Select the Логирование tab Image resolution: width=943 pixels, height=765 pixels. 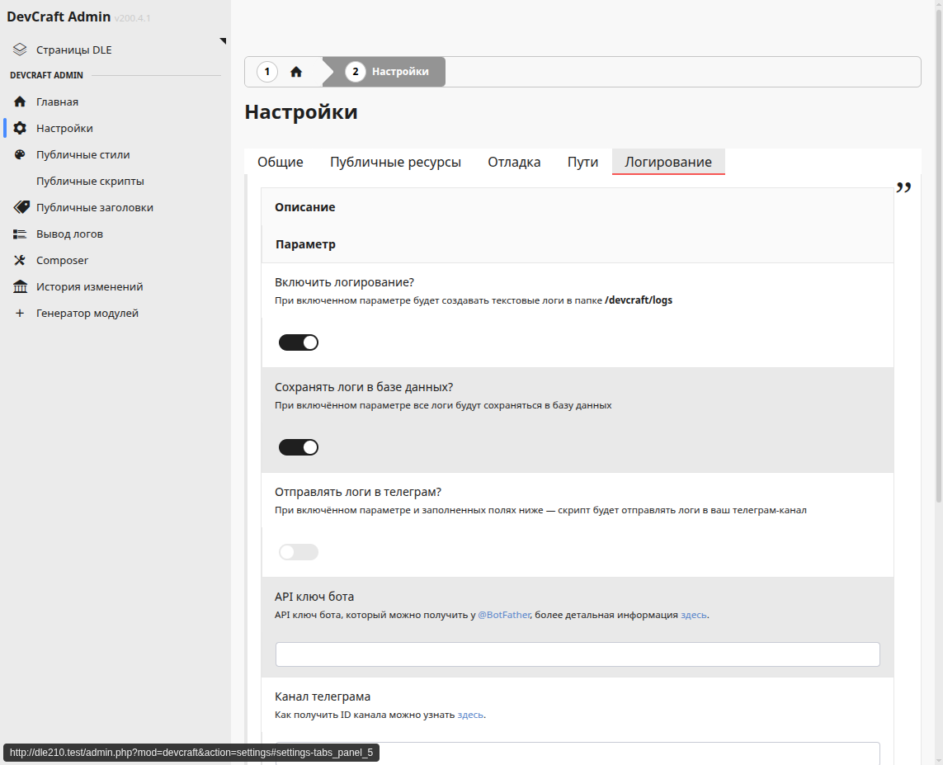tap(668, 162)
